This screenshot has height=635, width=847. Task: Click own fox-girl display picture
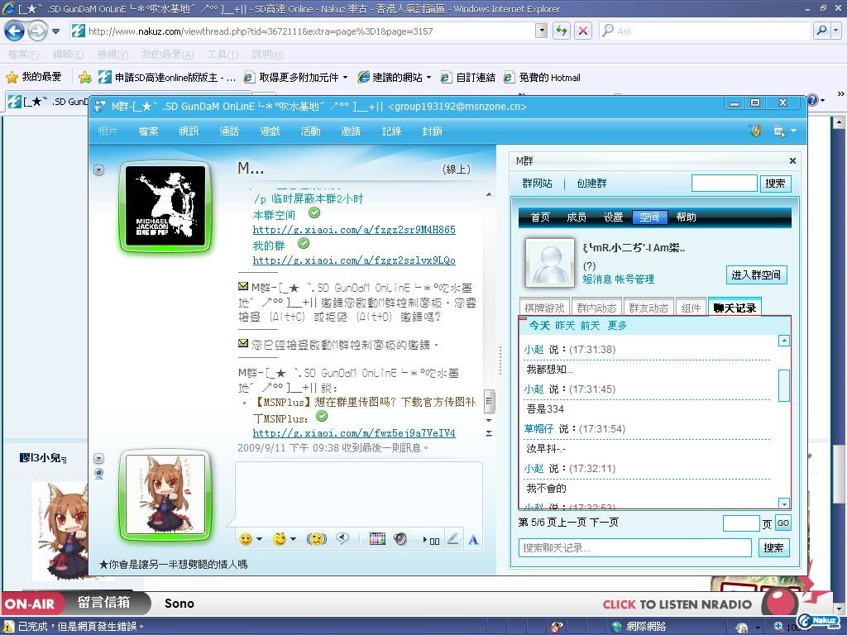click(x=165, y=494)
